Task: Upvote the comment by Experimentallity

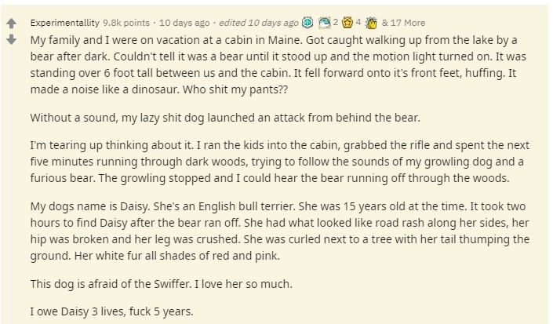Action: (x=11, y=24)
